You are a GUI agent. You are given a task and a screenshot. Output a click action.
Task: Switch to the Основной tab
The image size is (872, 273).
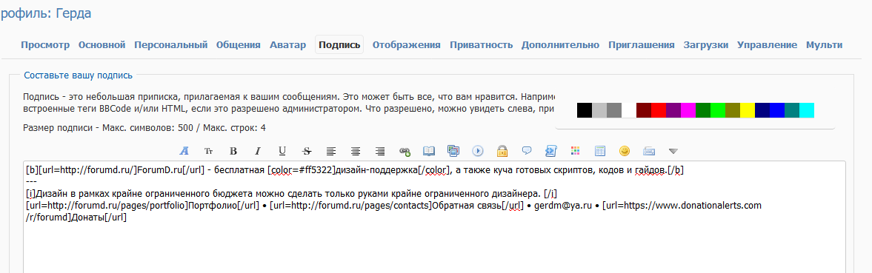click(101, 45)
